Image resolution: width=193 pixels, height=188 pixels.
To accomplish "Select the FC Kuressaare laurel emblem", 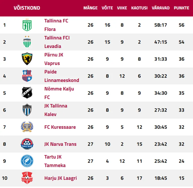I will pos(27,127).
